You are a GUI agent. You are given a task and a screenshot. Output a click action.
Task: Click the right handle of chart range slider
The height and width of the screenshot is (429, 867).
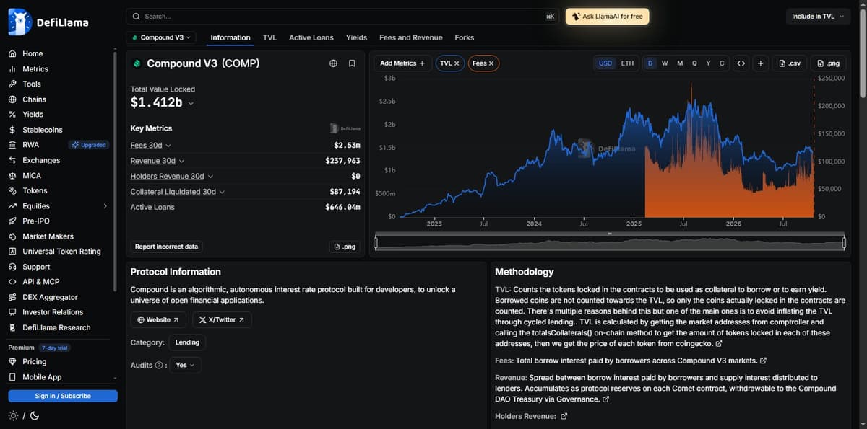843,243
